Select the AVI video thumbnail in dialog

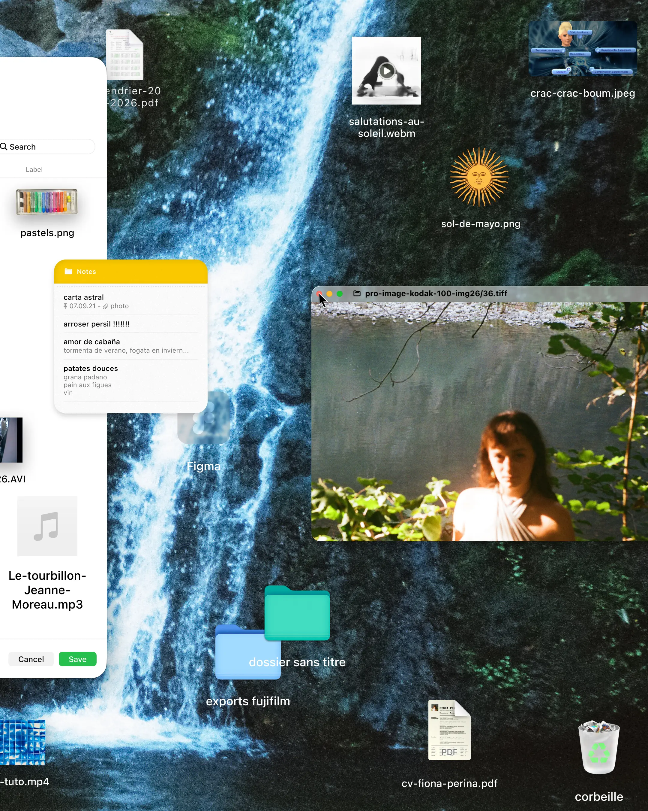[11, 440]
